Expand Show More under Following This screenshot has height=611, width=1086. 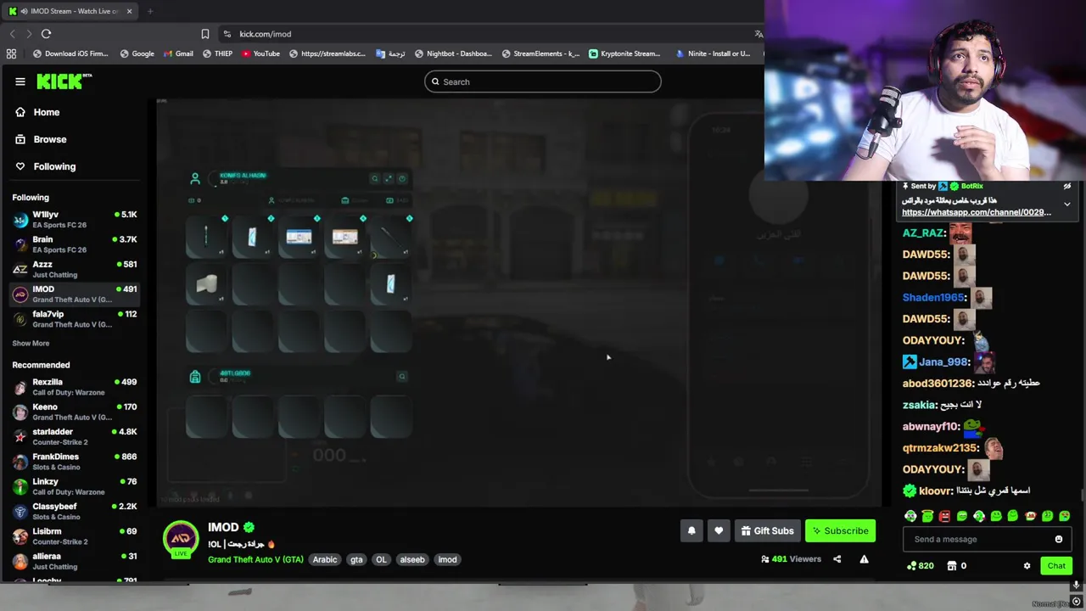tap(31, 344)
